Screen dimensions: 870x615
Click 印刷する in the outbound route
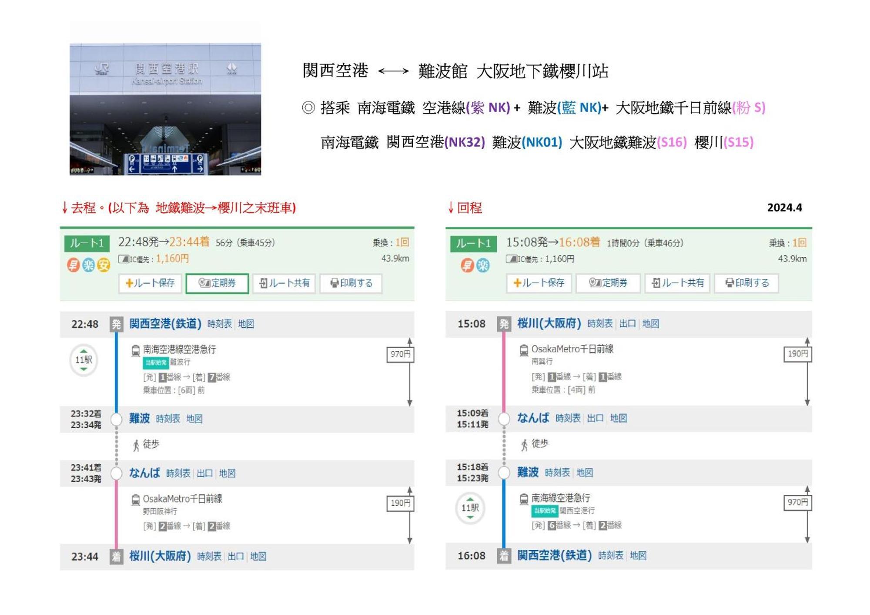click(351, 283)
